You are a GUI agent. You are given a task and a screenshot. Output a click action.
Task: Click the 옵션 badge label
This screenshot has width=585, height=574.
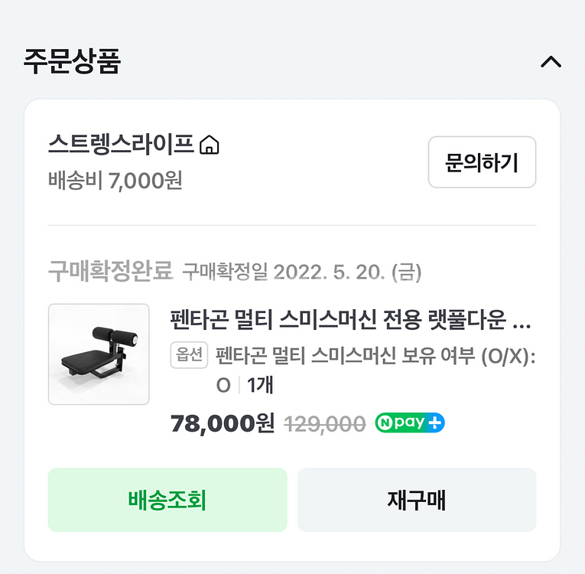189,355
